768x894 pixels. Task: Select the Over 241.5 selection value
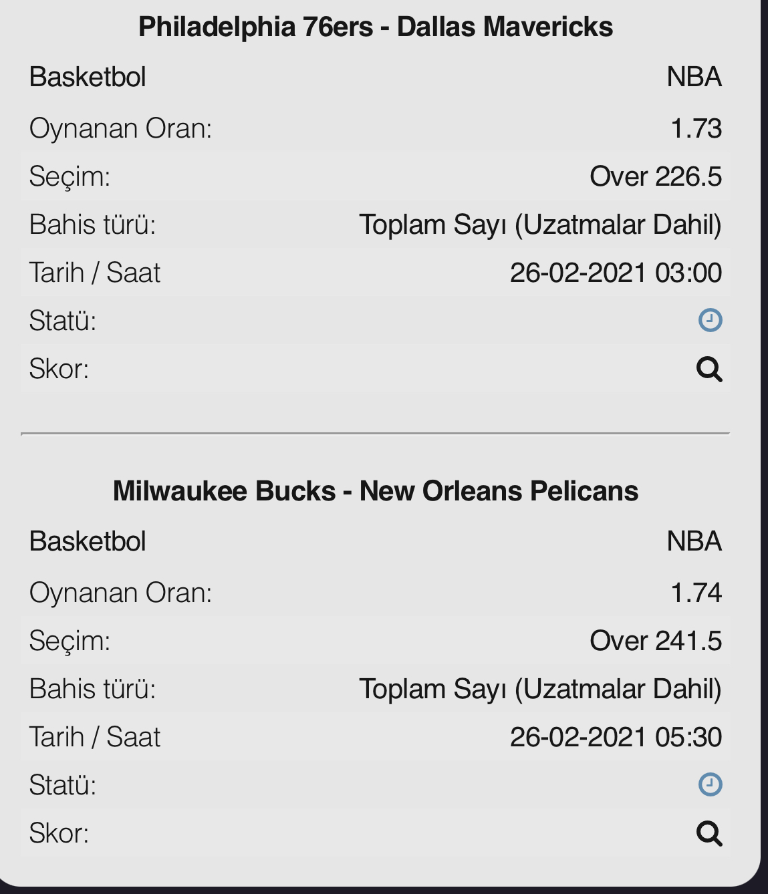pos(656,641)
